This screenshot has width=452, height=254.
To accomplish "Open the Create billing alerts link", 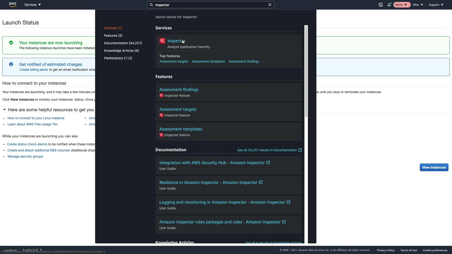I will tap(34, 70).
